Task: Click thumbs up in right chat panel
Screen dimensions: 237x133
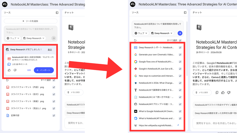Action: pos(223,93)
